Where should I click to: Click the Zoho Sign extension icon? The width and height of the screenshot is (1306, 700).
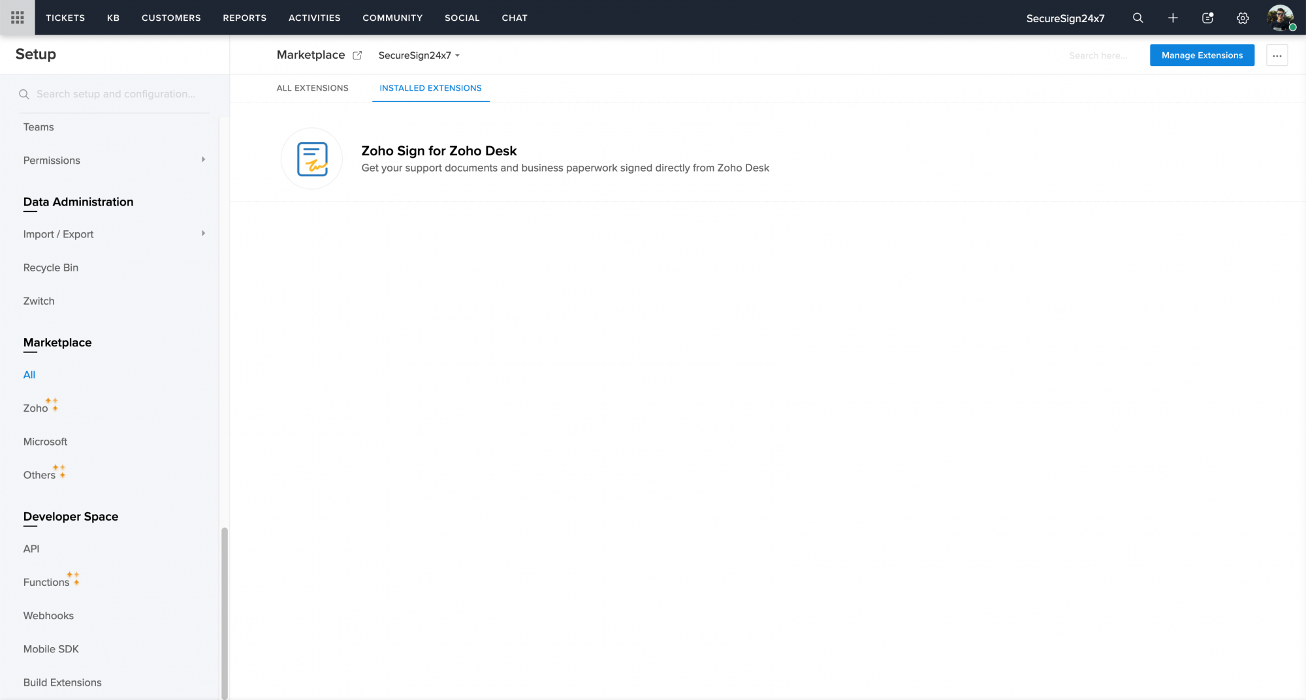311,159
